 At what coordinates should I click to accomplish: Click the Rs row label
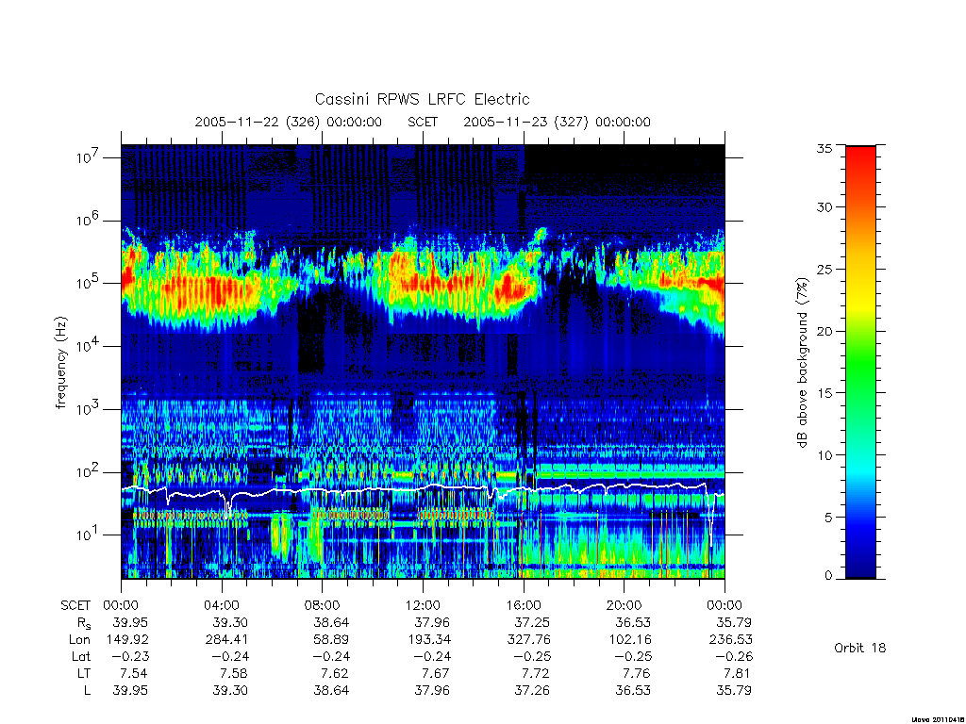pos(84,623)
